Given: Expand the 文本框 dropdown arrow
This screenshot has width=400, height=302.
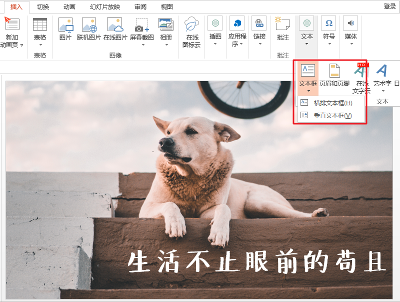Looking at the screenshot, I should pos(308,91).
